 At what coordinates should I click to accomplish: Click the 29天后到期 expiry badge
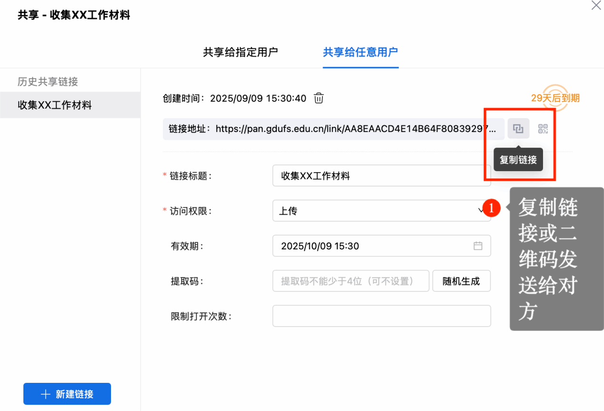555,98
